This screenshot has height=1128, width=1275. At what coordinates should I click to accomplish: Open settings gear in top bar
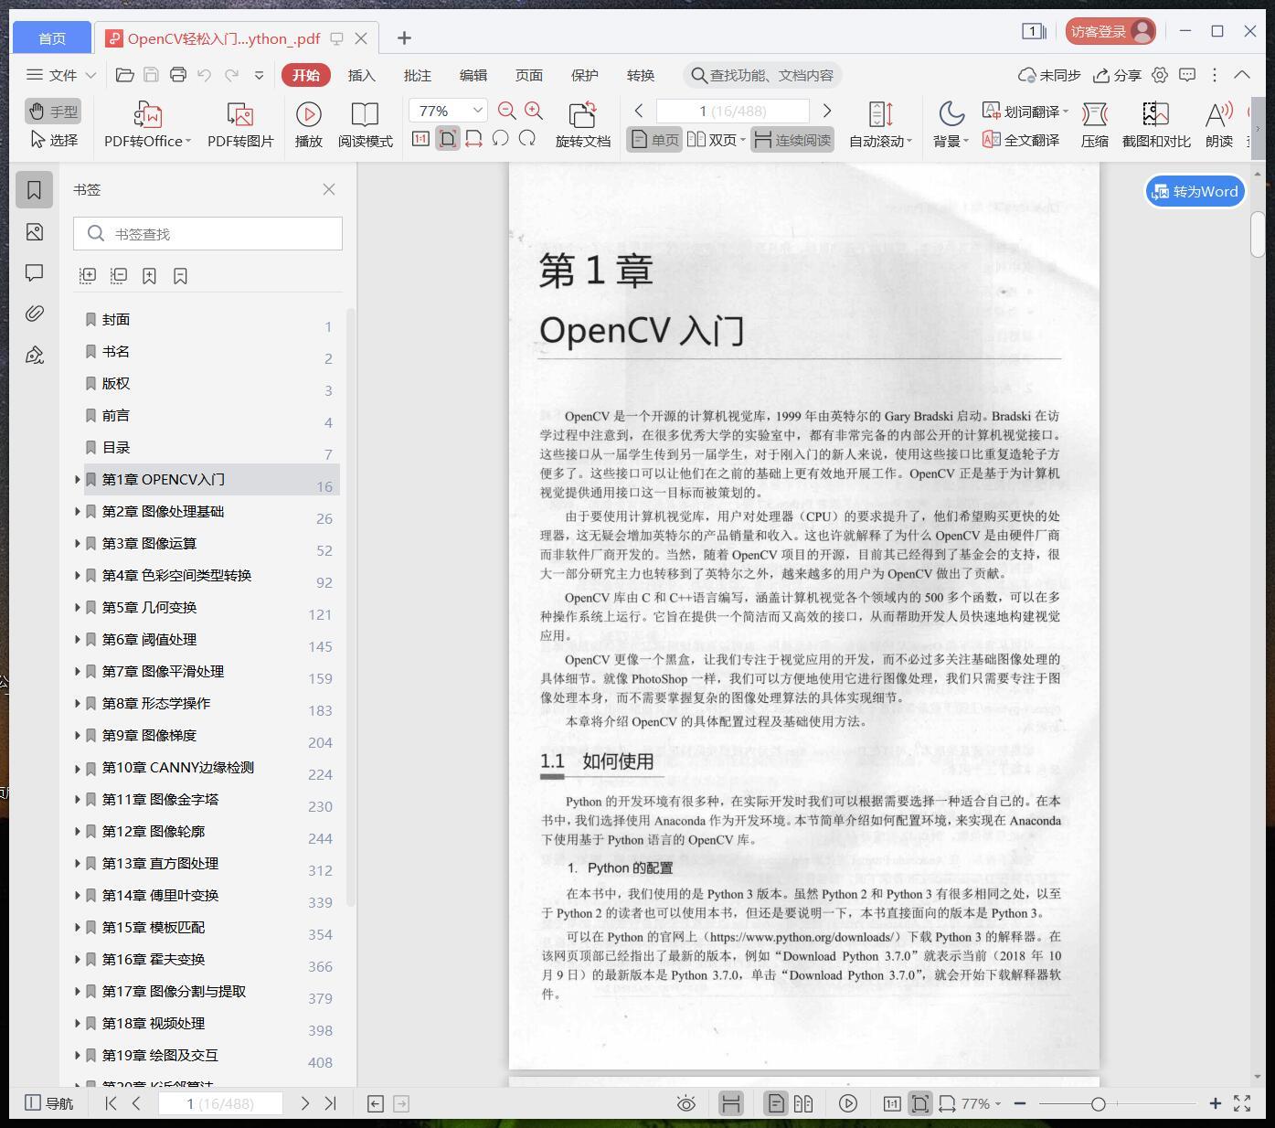[x=1160, y=75]
